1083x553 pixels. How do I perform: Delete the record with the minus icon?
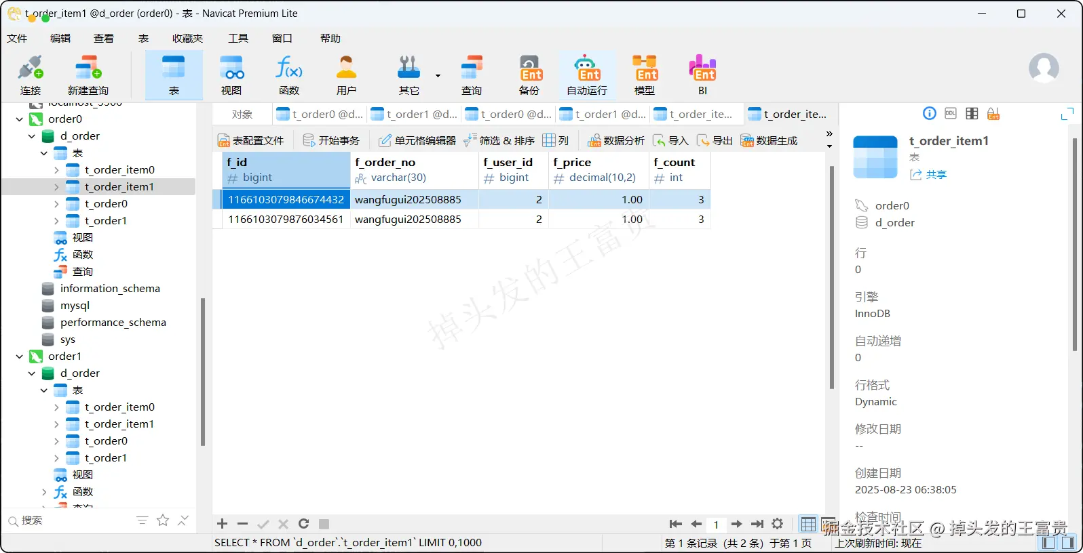point(242,524)
